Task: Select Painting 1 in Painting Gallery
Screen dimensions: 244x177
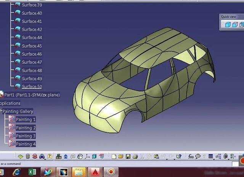Action: [26, 120]
